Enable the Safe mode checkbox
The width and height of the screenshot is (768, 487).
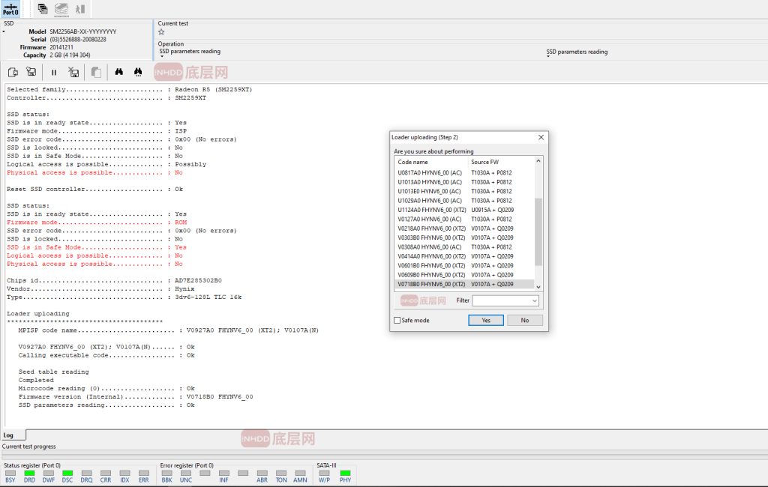coord(397,320)
